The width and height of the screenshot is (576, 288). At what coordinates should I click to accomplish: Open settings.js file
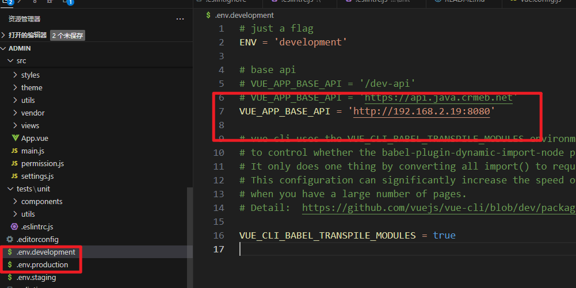pyautogui.click(x=37, y=176)
